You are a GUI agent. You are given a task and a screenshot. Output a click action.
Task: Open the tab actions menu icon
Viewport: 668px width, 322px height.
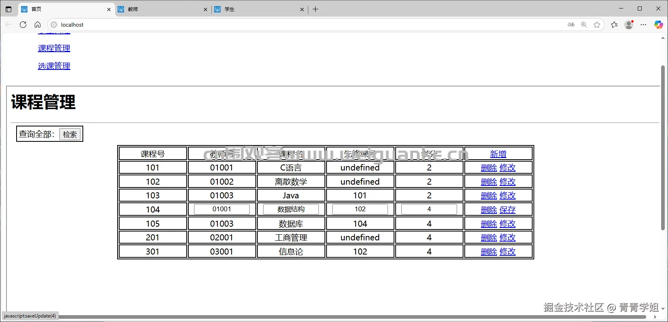point(8,9)
